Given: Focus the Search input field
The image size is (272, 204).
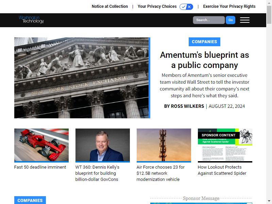Looking at the screenshot, I should (209, 20).
